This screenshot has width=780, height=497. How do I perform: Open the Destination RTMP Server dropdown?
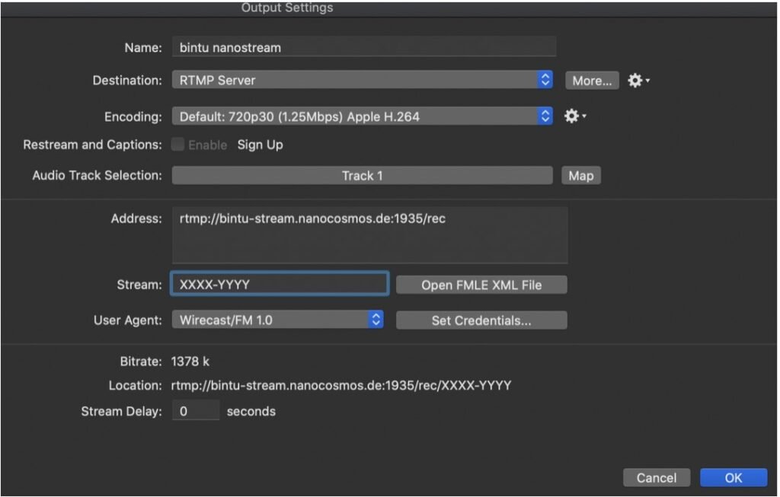[x=358, y=79]
